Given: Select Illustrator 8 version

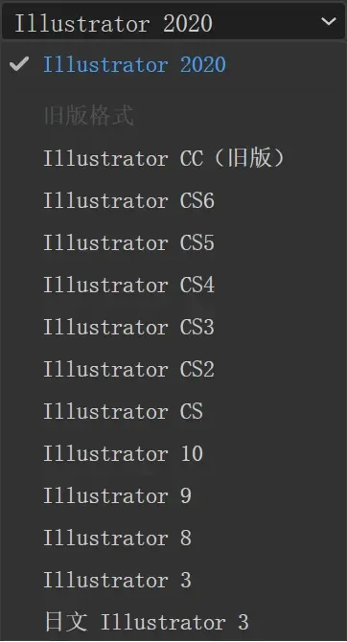Looking at the screenshot, I should (173, 538).
